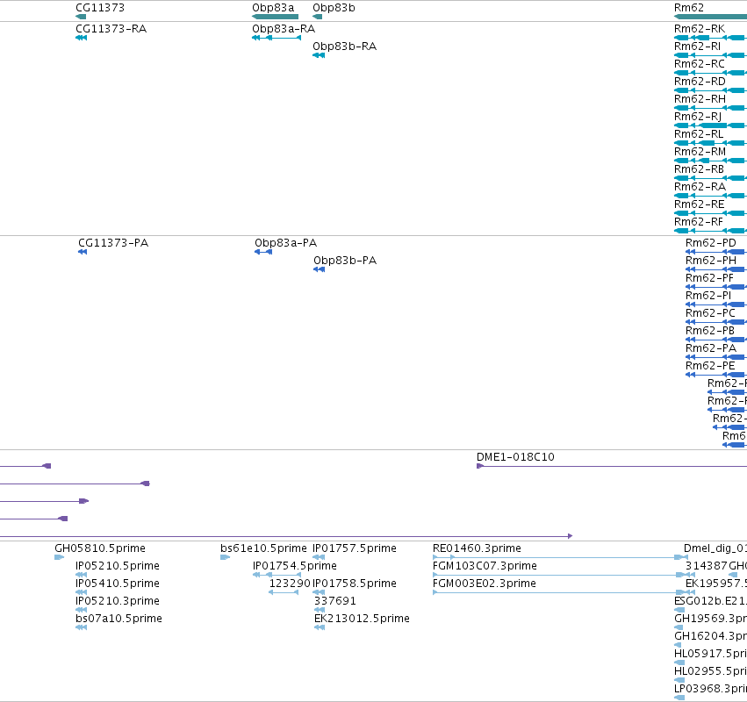The height and width of the screenshot is (702, 747).
Task: Click transcript Rm62-RF
Action: [699, 222]
